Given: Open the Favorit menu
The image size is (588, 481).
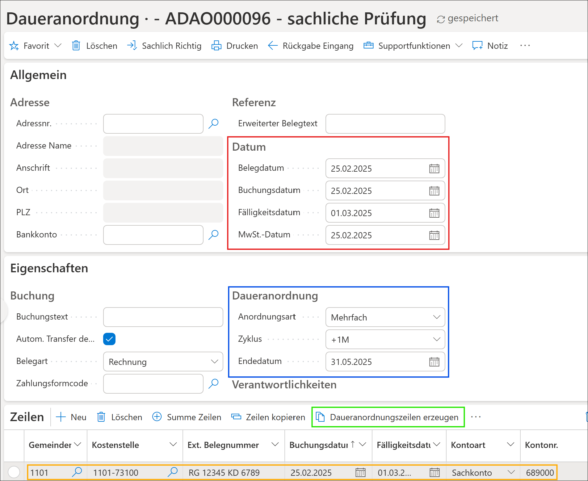Looking at the screenshot, I should (x=36, y=46).
